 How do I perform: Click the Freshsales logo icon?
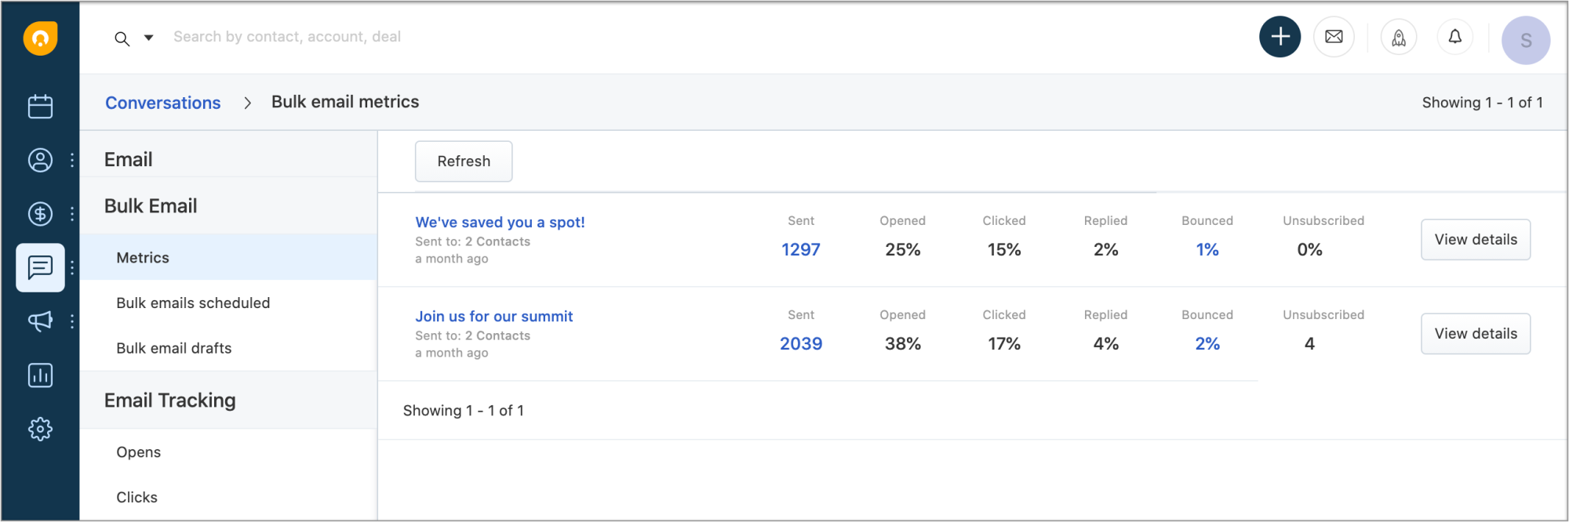pos(40,38)
